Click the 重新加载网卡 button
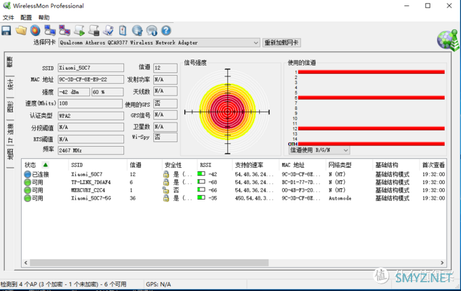The height and width of the screenshot is (291, 461). 281,43
